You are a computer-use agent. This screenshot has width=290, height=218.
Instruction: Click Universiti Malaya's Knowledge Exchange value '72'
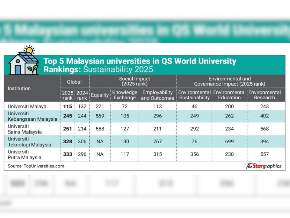(x=125, y=106)
